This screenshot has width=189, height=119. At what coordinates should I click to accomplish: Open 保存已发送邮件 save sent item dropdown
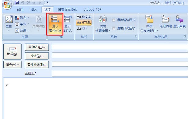coord(149,23)
